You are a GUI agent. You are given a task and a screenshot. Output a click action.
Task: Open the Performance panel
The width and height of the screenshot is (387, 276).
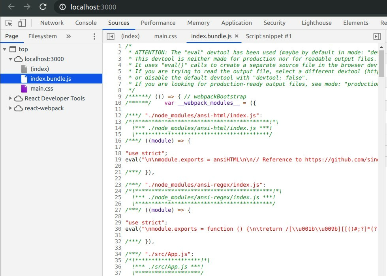coord(158,23)
